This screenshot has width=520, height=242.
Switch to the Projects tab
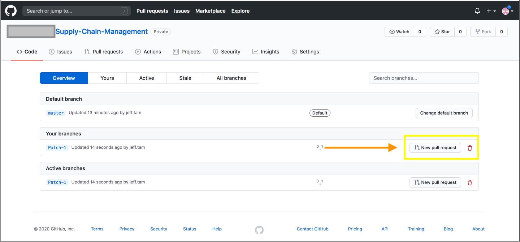coord(187,52)
